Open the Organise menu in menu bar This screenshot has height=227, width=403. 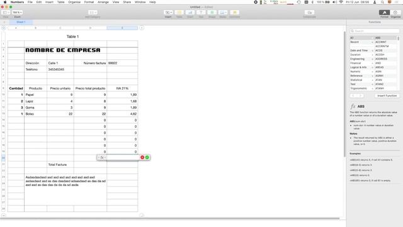tap(74, 2)
